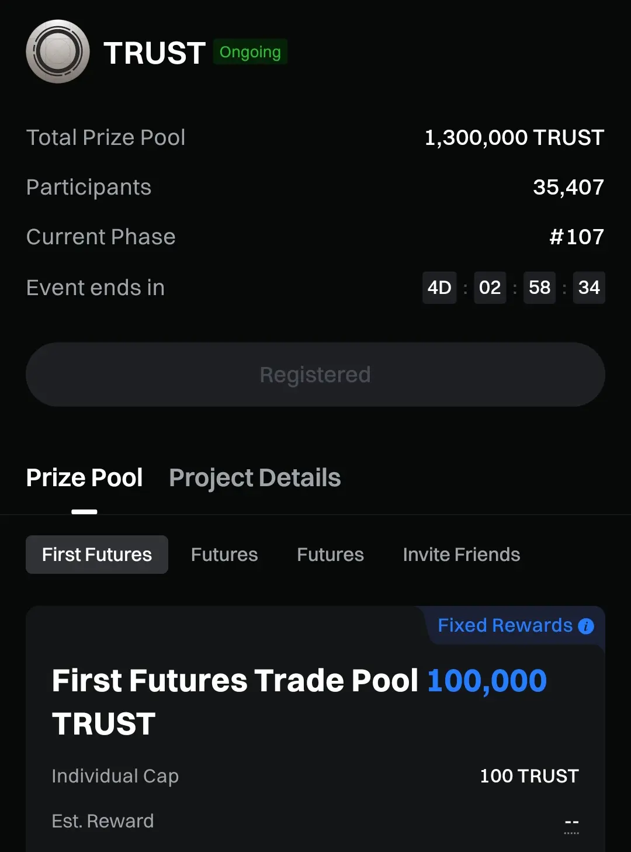
Task: Click the Fixed Rewards label
Action: point(505,625)
